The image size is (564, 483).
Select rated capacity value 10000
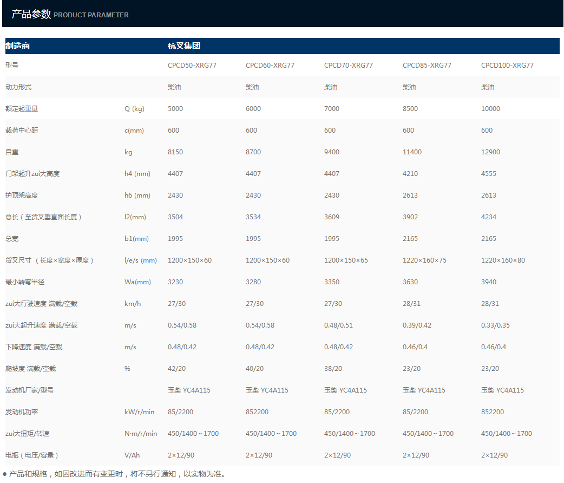point(490,109)
